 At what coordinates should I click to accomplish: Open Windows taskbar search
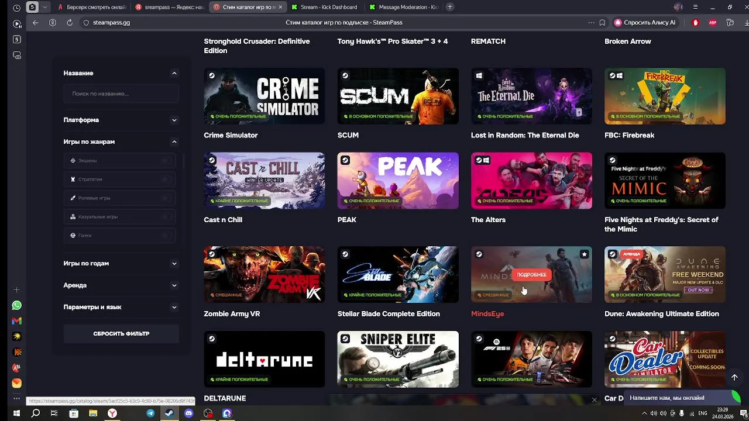(36, 413)
